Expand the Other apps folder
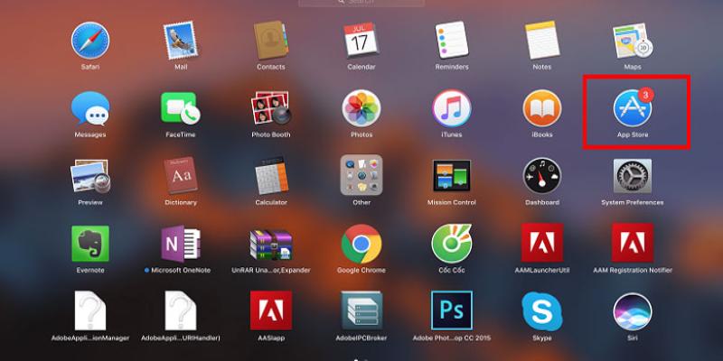The width and height of the screenshot is (723, 361). coord(361,175)
